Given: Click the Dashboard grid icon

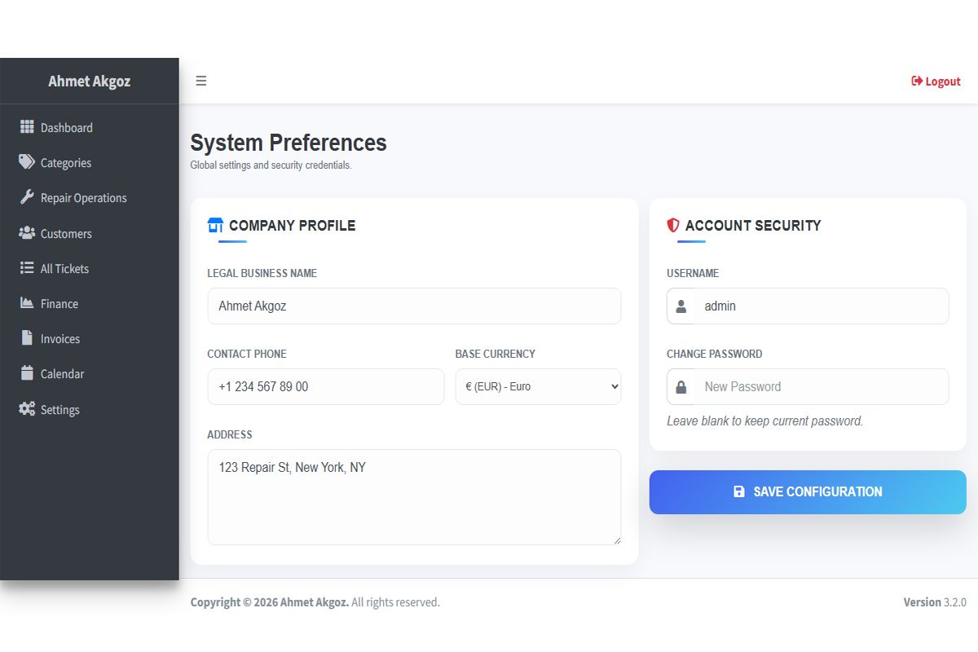Looking at the screenshot, I should pos(27,127).
